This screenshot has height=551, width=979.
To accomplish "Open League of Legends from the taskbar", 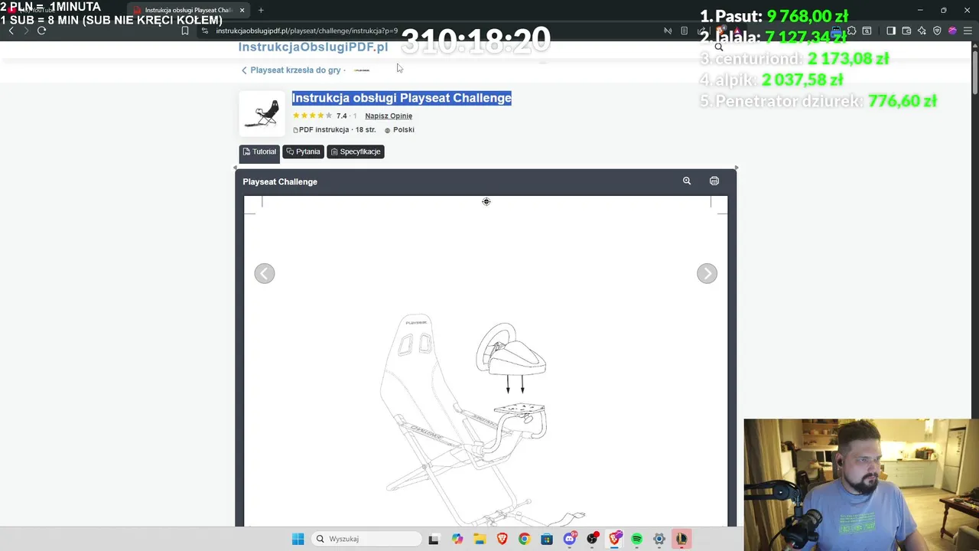I will point(681,539).
